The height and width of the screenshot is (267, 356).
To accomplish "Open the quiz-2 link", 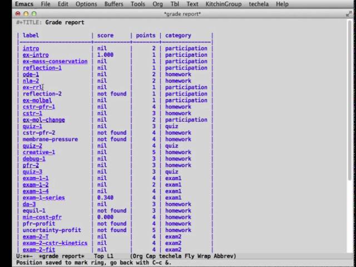I will click(x=32, y=146).
